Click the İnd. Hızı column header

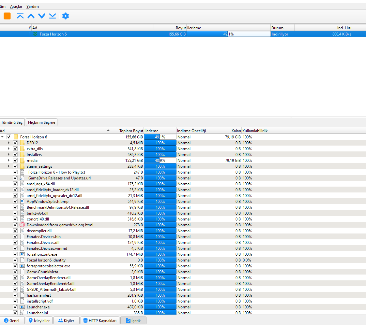[323, 28]
